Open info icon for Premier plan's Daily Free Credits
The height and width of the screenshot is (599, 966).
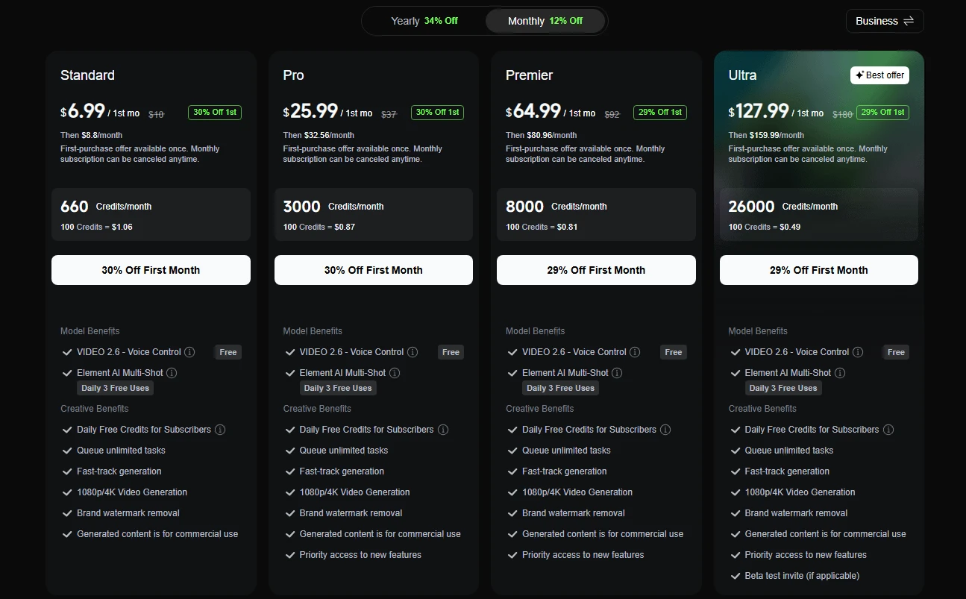[665, 430]
